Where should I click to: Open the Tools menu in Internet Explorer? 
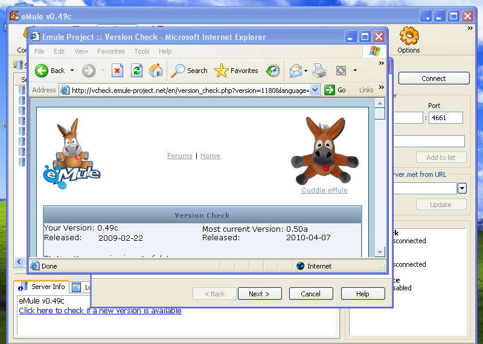coord(142,51)
